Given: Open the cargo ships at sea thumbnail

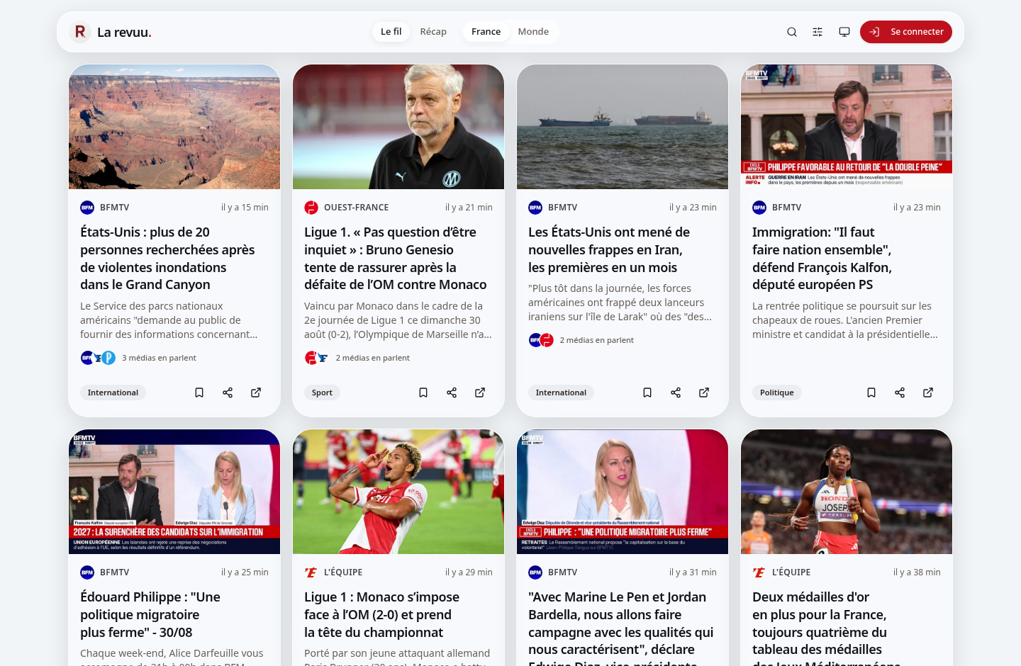Looking at the screenshot, I should tap(623, 127).
